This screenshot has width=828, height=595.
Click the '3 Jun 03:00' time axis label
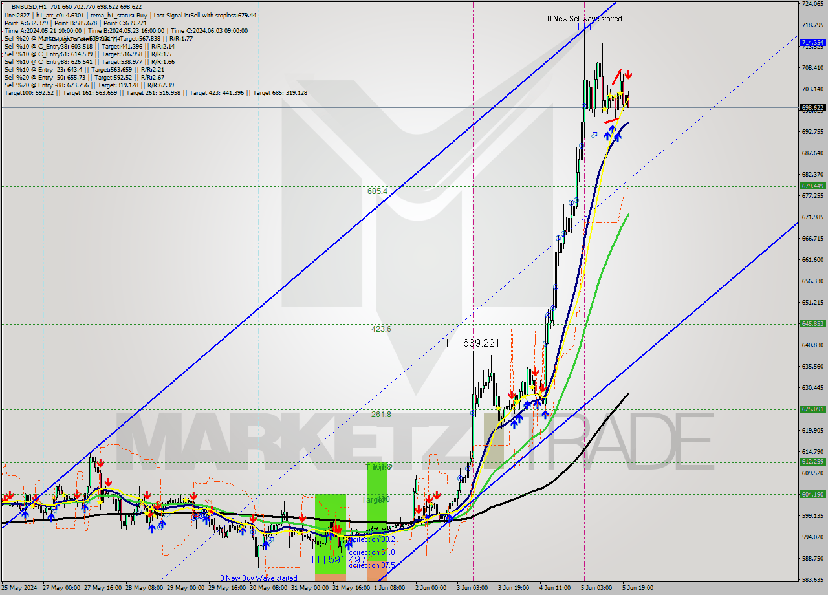472,588
